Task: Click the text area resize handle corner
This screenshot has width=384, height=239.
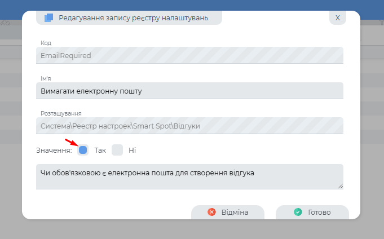Action: pyautogui.click(x=341, y=186)
